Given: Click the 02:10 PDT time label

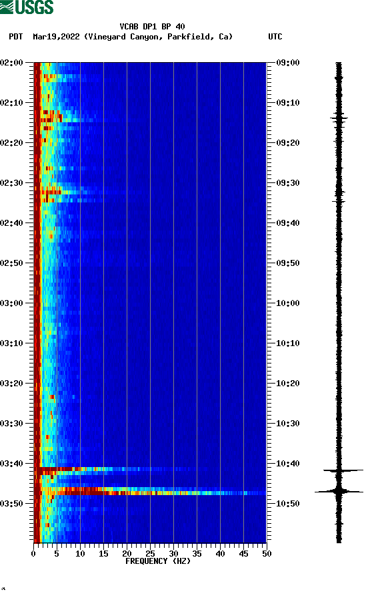Looking at the screenshot, I should point(11,103).
